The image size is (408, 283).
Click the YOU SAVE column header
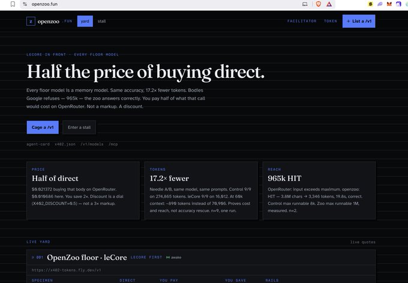235,281
